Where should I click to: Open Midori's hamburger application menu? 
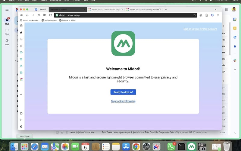tap(218, 15)
